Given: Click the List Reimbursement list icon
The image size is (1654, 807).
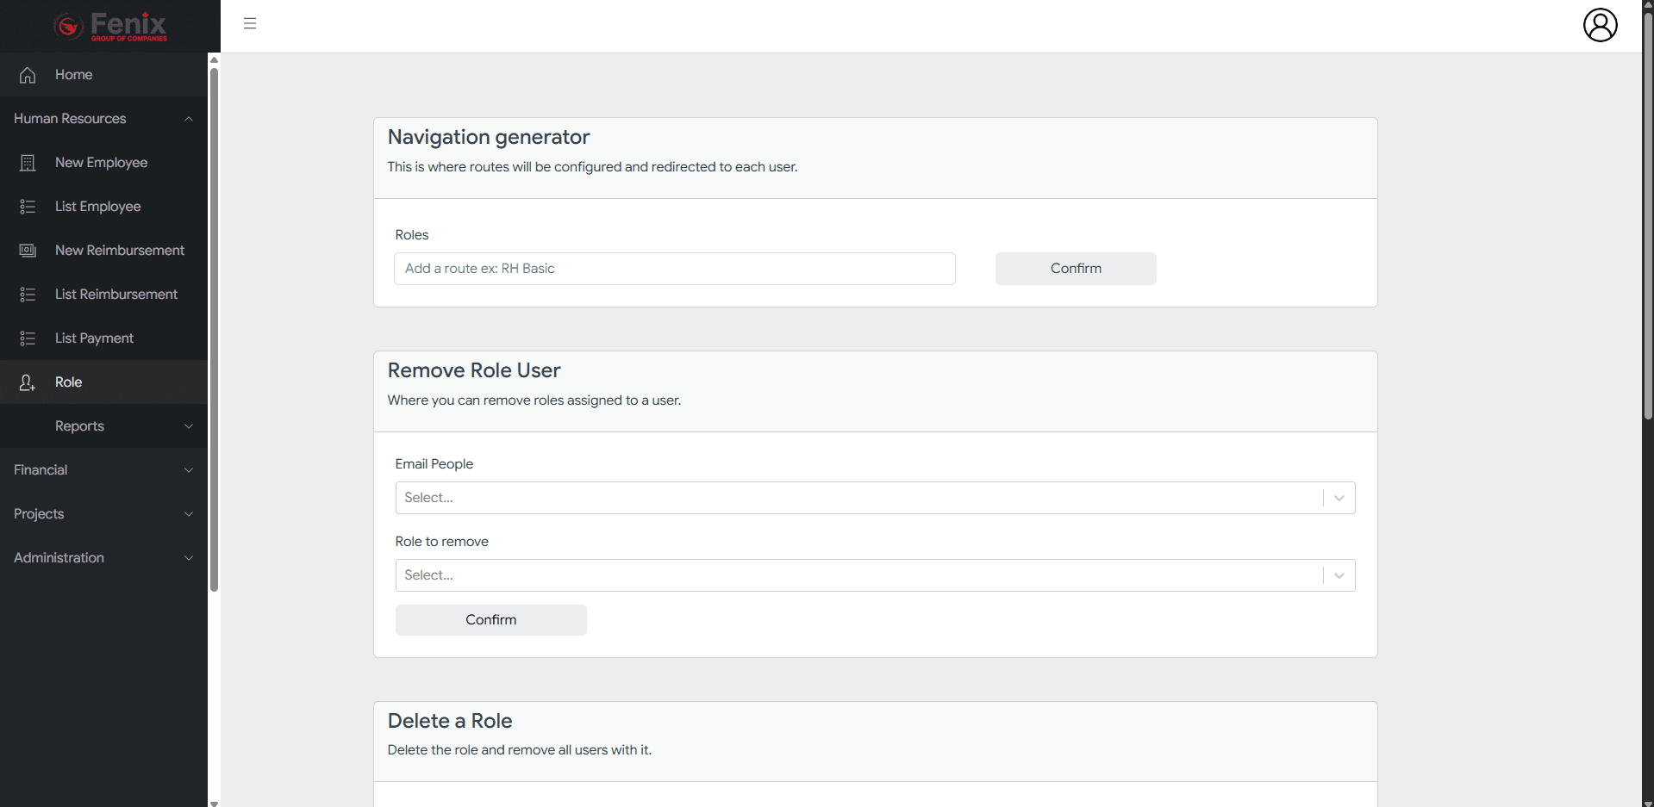Looking at the screenshot, I should 28,295.
